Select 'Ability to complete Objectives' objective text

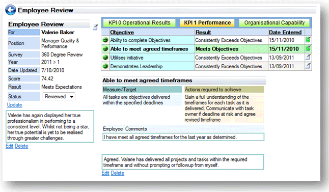pos(141,40)
